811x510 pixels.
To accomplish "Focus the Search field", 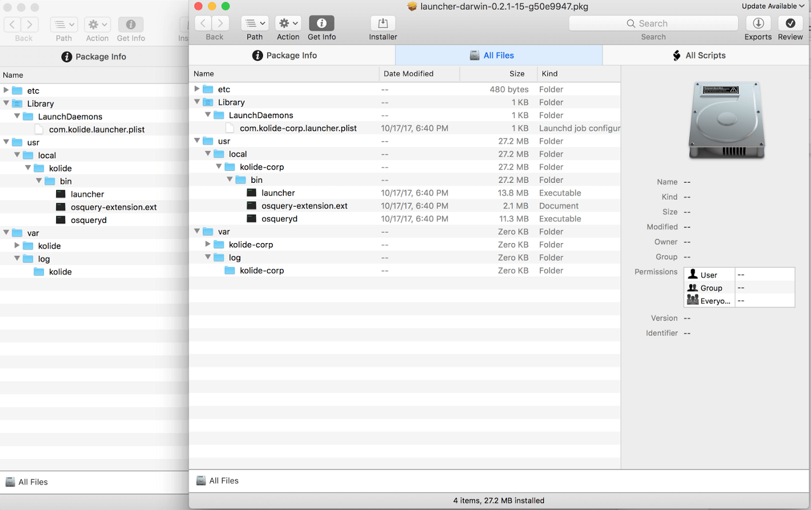I will pos(653,23).
